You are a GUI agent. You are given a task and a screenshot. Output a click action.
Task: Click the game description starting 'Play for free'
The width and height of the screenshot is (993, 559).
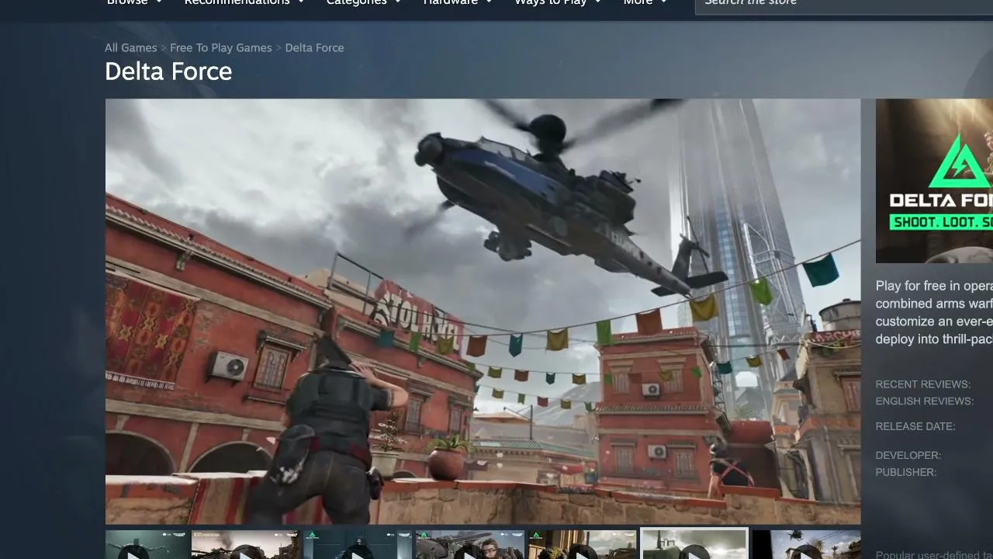click(x=934, y=312)
